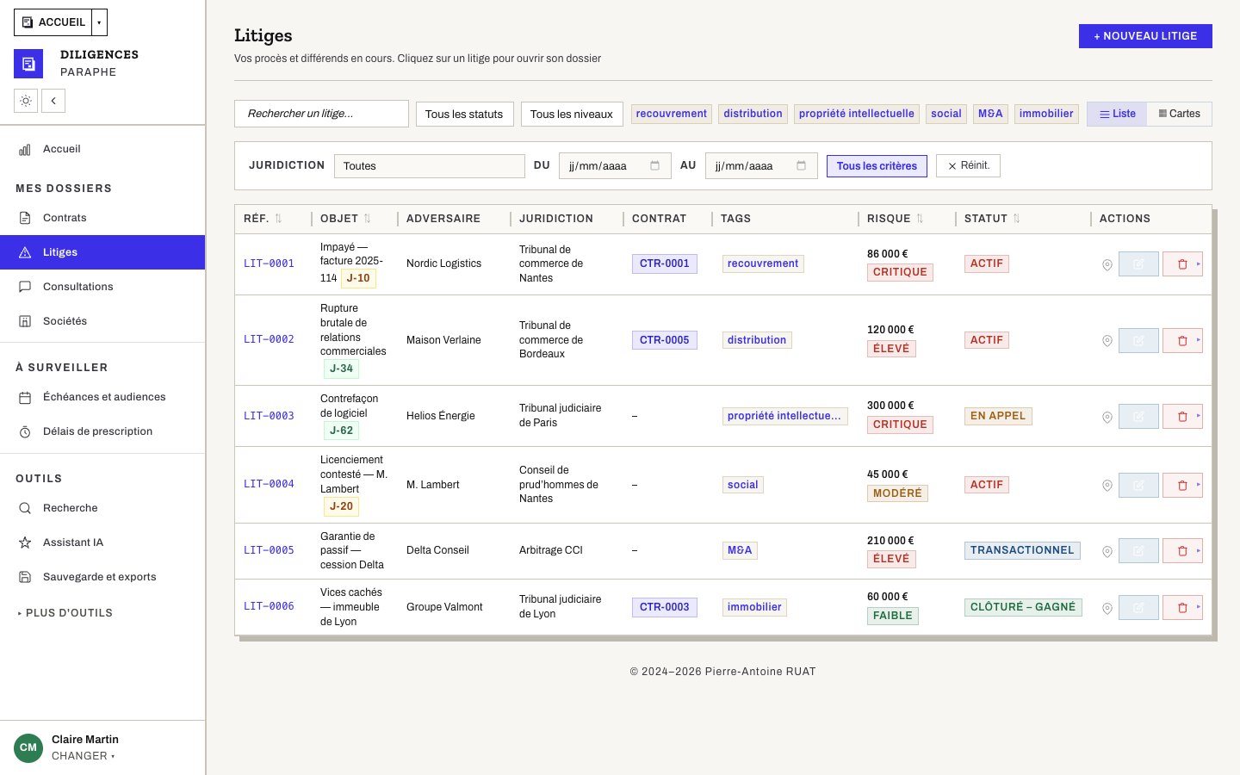Screen dimensions: 1240x775
Task: Toggle the M&A tag filter chip
Action: click(990, 114)
